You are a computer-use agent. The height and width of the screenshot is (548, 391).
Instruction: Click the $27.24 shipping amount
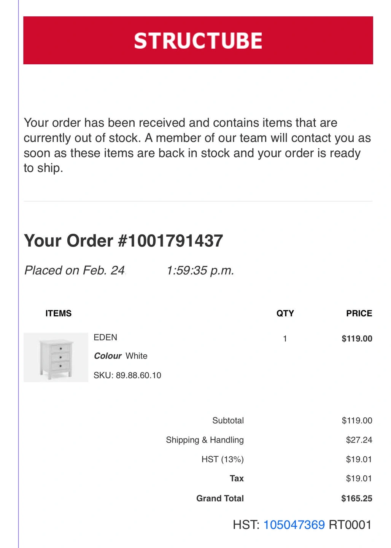[359, 440]
